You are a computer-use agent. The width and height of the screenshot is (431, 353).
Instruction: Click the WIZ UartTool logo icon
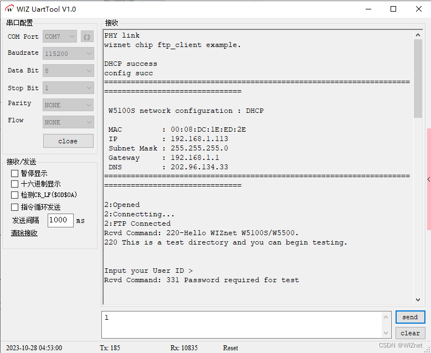(x=9, y=9)
